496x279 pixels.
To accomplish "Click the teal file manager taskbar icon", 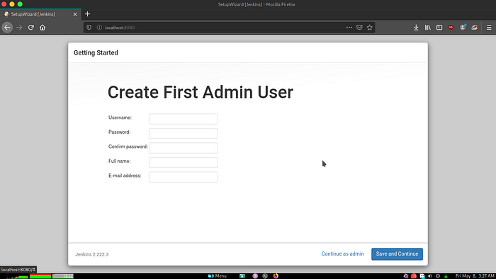I will [x=242, y=276].
